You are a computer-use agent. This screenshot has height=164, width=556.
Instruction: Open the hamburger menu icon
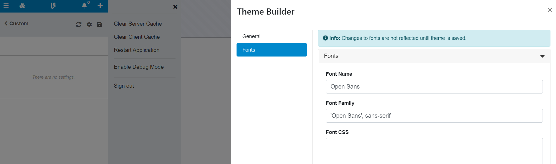pyautogui.click(x=6, y=6)
